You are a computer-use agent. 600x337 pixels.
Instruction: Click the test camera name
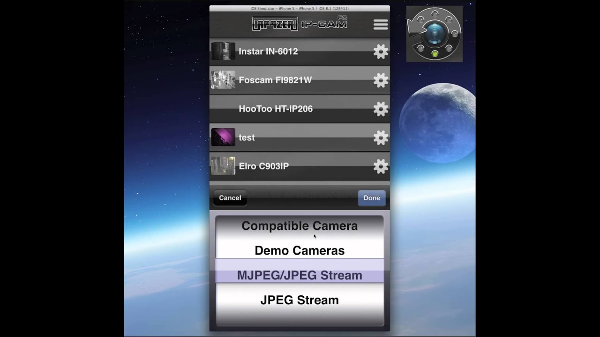247,138
